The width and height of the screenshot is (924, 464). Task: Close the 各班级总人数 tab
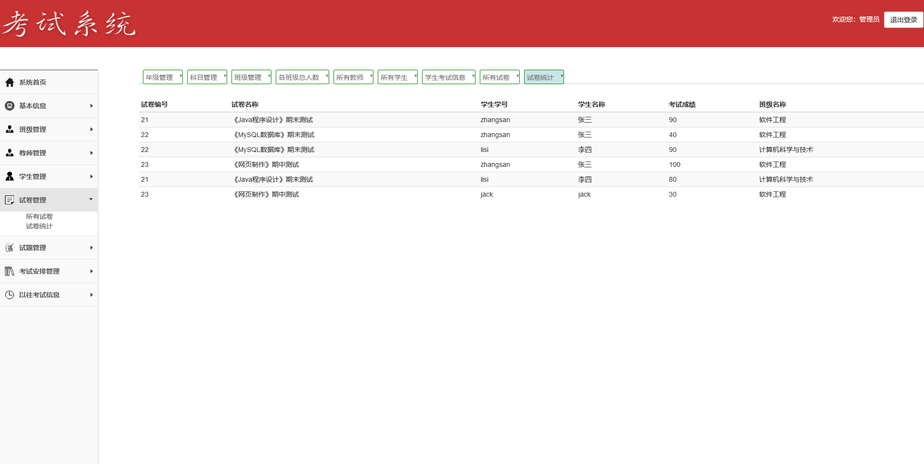(x=327, y=75)
